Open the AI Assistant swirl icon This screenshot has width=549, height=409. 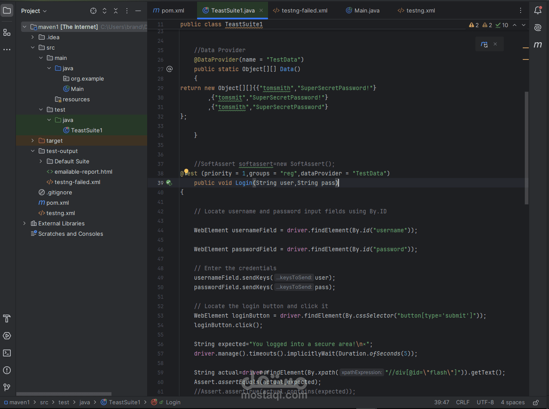[x=538, y=28]
